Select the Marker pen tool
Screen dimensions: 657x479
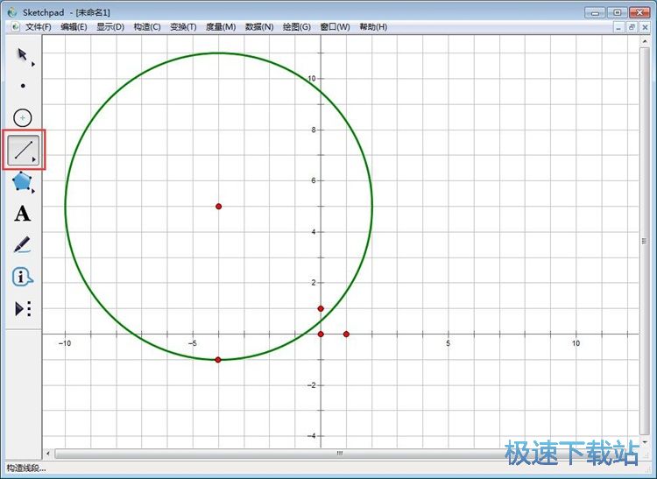[x=23, y=245]
